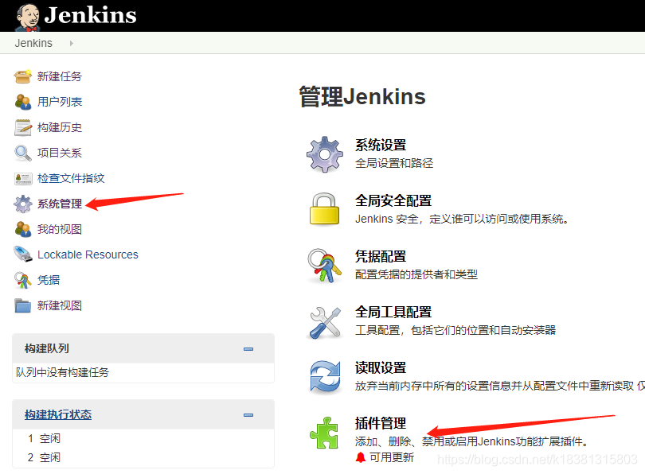Click the 系统设置 large gear icon
The height and width of the screenshot is (474, 645).
[x=325, y=154]
